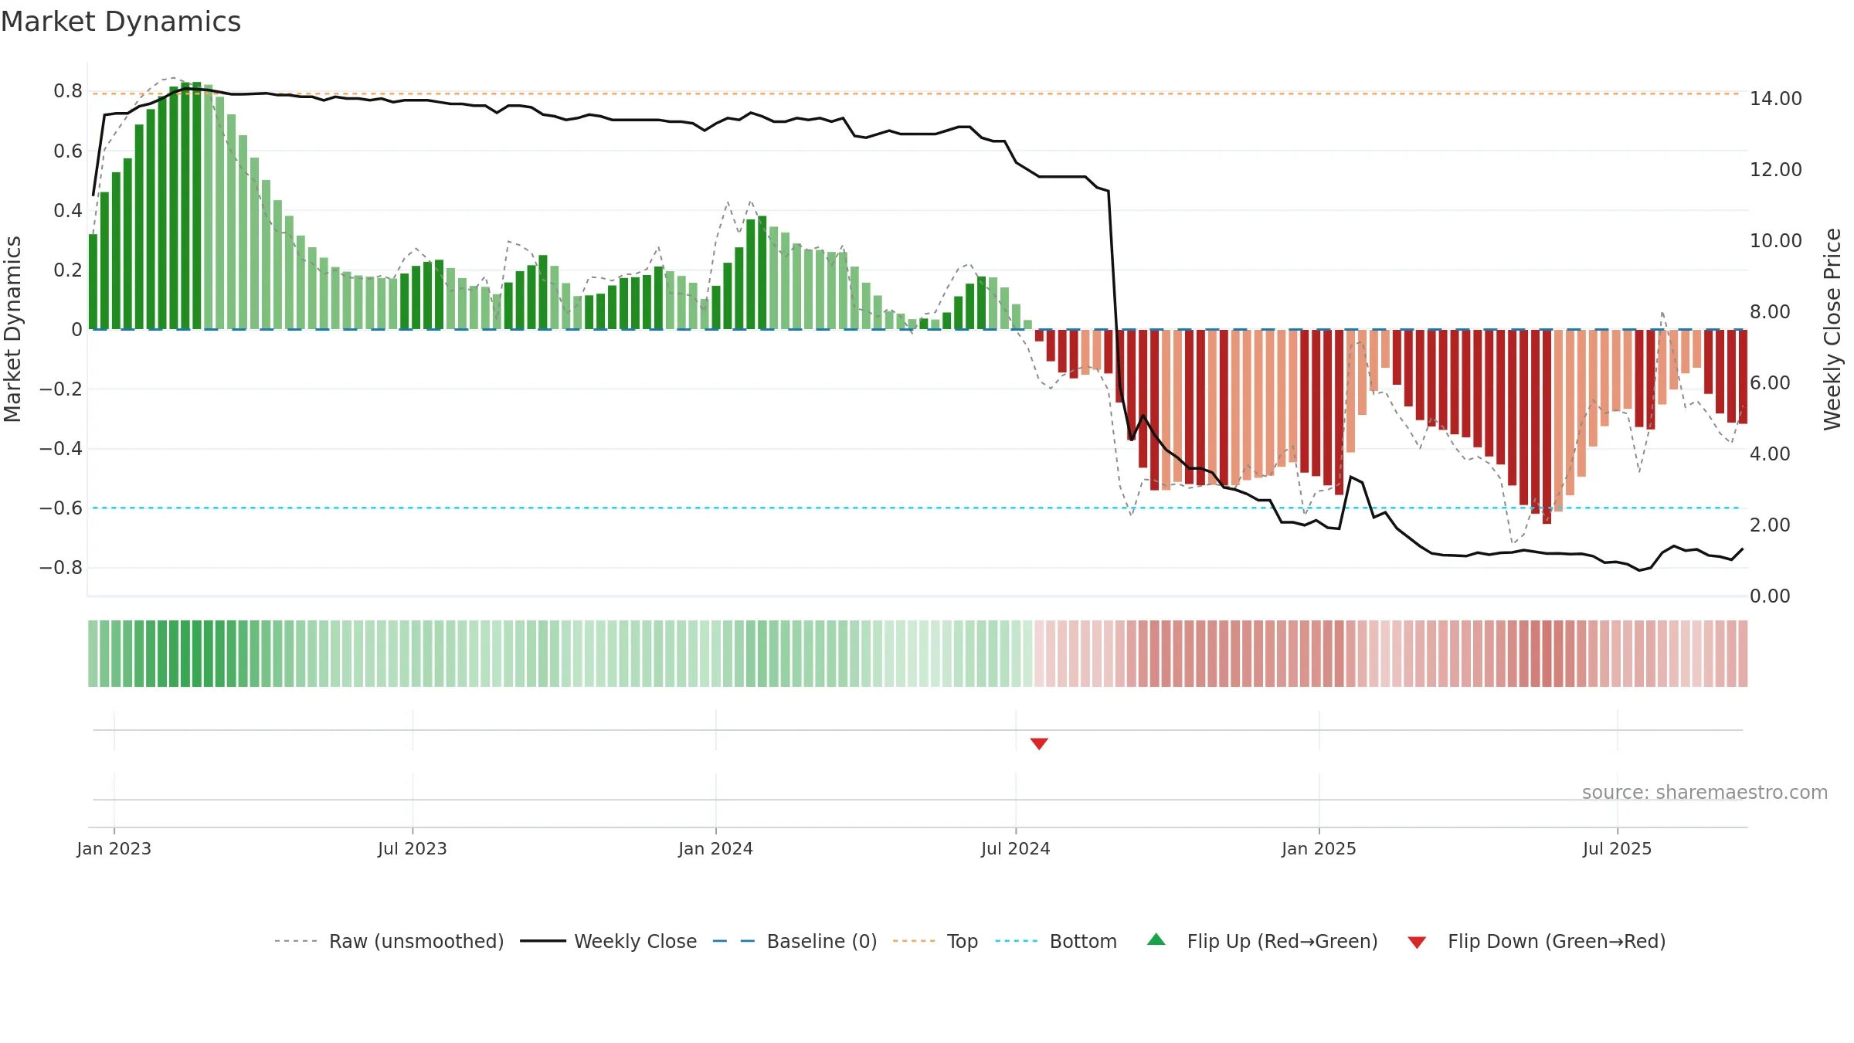Click the Jul 2024 x-axis label
This screenshot has height=1043, width=1854.
(x=1016, y=848)
